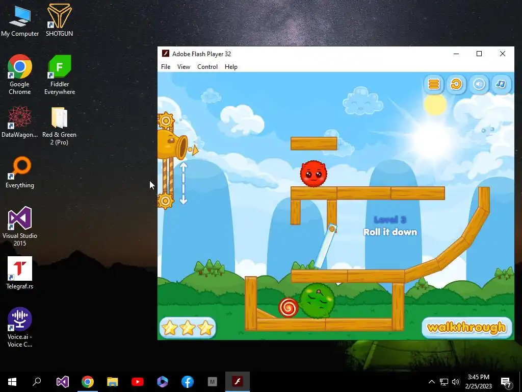Open the Windows Start menu

click(x=12, y=382)
